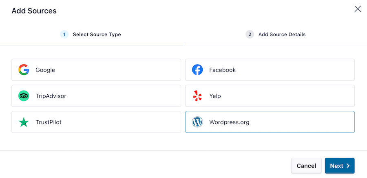Click the Yelp burst icon
The image size is (367, 178).
pyautogui.click(x=197, y=96)
